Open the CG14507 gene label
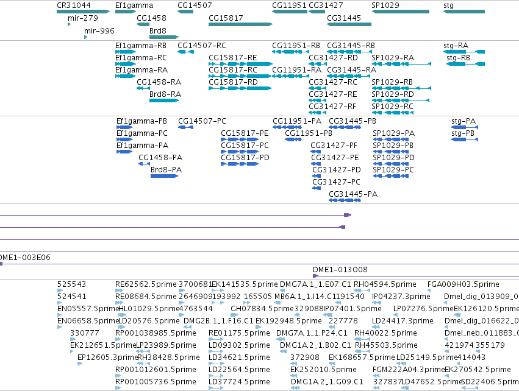This screenshot has height=391, width=519. coord(195,5)
